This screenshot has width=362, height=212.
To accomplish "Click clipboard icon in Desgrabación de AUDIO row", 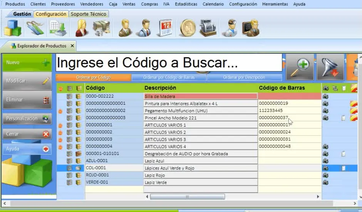I will (344, 154).
